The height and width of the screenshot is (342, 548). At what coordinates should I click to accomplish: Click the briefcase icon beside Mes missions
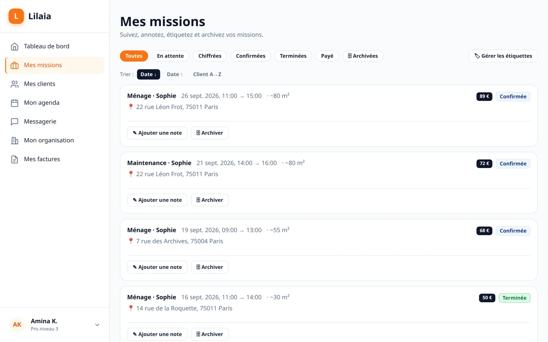pos(14,65)
